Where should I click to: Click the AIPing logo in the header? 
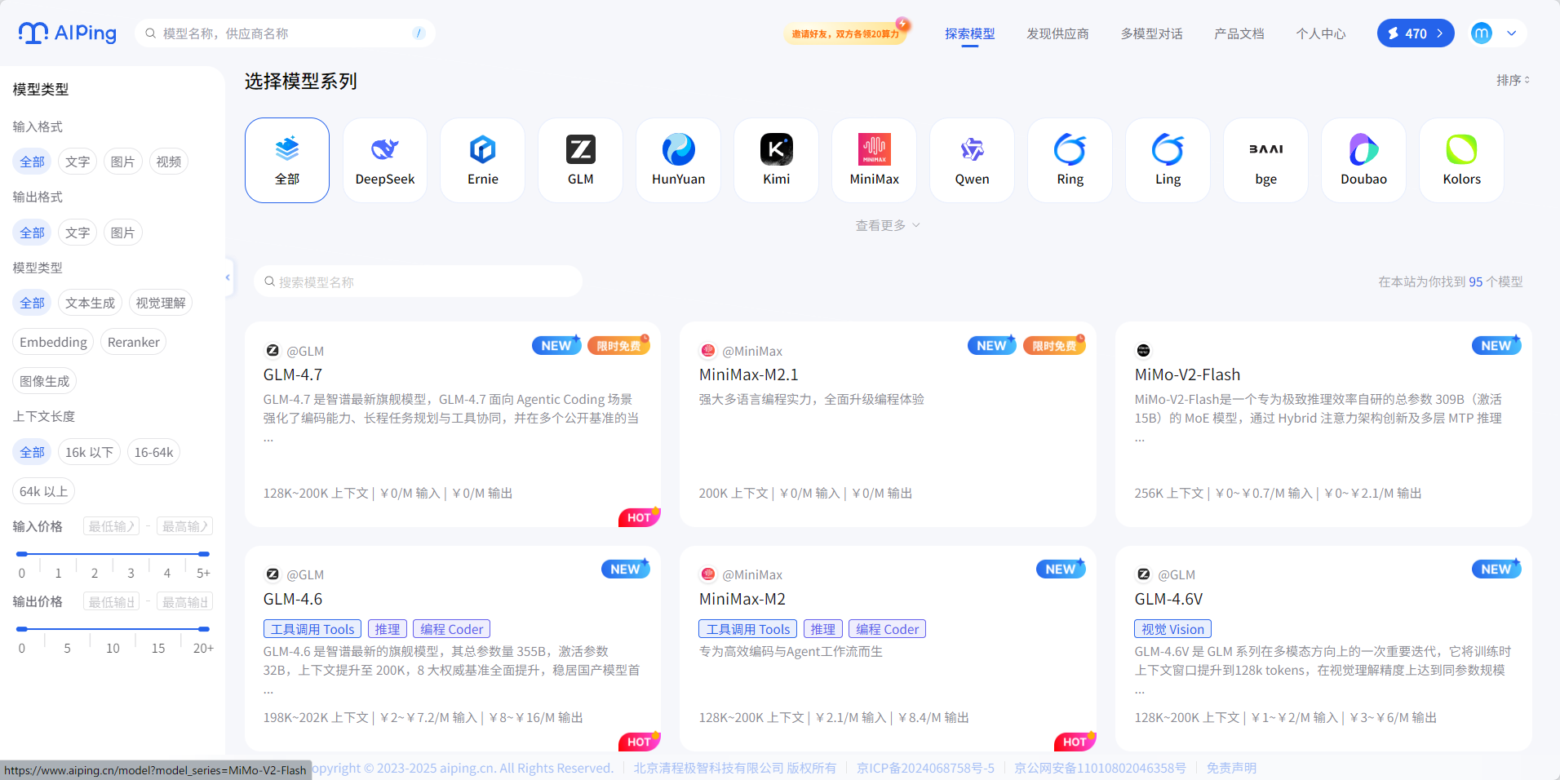click(x=67, y=33)
